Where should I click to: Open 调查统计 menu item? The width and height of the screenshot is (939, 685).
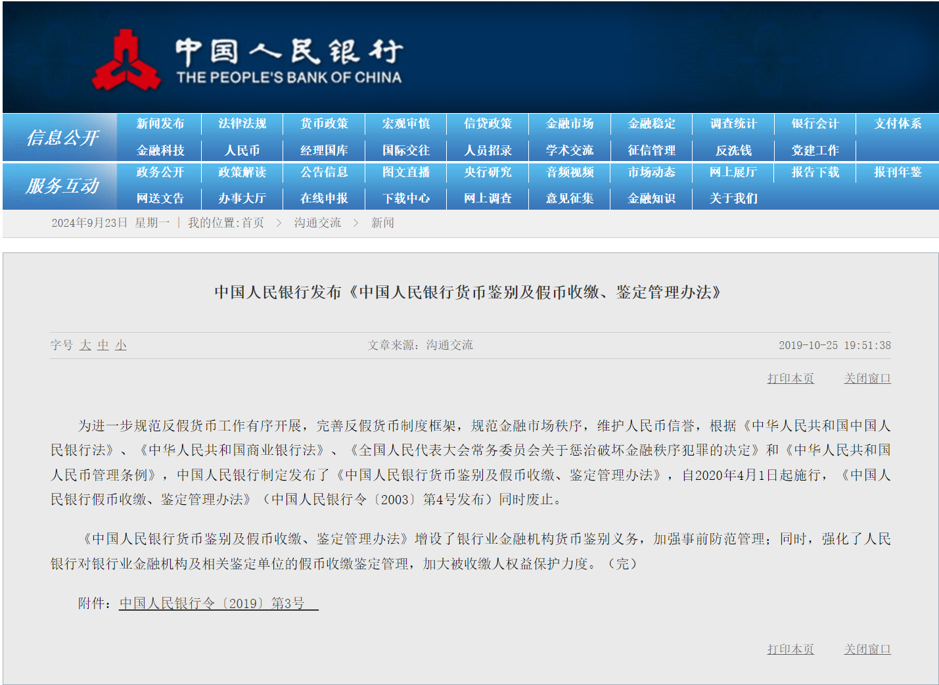click(733, 124)
